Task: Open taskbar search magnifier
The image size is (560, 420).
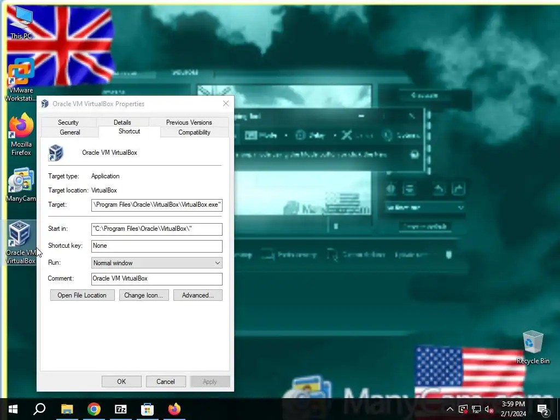Action: click(39, 409)
